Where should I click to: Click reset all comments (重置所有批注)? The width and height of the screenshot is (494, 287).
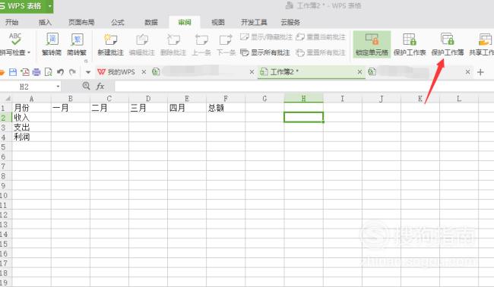tap(321, 52)
